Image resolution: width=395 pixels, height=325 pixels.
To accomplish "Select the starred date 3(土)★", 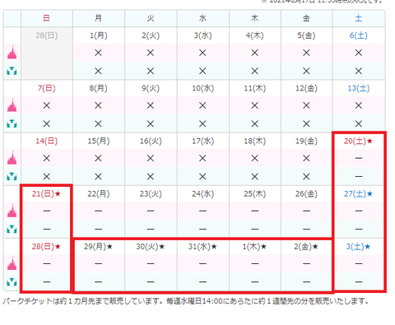I will [358, 247].
